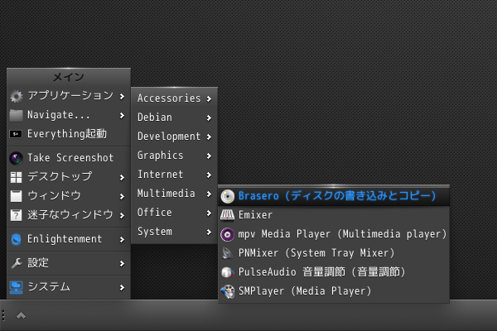
Task: Expand the Enlightenment submenu arrow
Action: point(122,239)
